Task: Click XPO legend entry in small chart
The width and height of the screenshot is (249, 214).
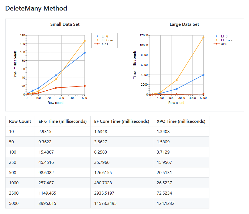Action: (101, 44)
